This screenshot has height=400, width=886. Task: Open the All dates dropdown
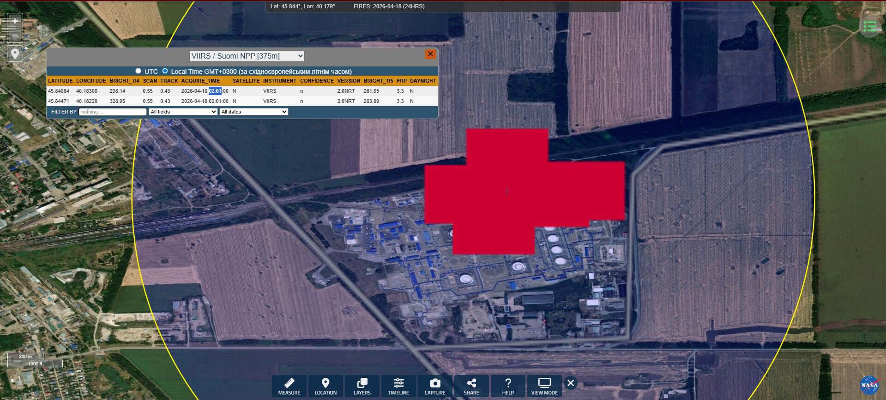(x=254, y=112)
